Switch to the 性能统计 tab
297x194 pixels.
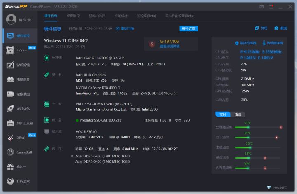[x=121, y=16]
